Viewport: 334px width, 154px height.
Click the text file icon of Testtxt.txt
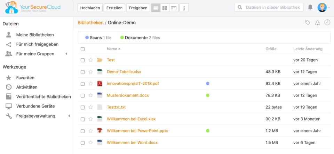[x=100, y=107]
